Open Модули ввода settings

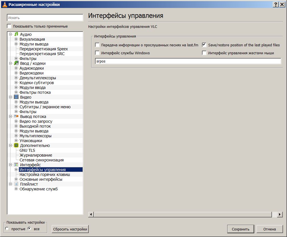click(33, 88)
